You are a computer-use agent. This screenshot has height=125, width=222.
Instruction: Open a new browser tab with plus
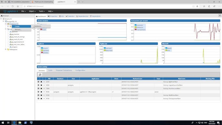pos(79,2)
